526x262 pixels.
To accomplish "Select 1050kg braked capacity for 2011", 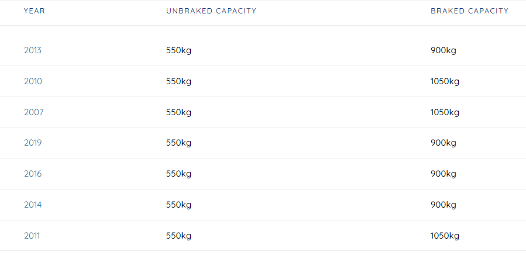I will point(445,236).
